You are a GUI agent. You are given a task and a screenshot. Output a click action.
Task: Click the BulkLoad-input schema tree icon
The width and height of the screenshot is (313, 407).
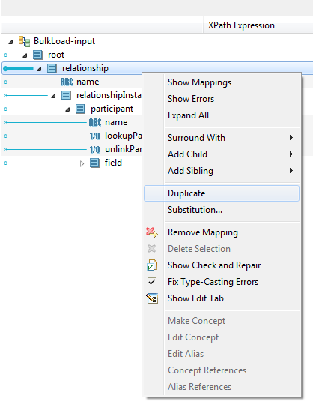(x=24, y=41)
